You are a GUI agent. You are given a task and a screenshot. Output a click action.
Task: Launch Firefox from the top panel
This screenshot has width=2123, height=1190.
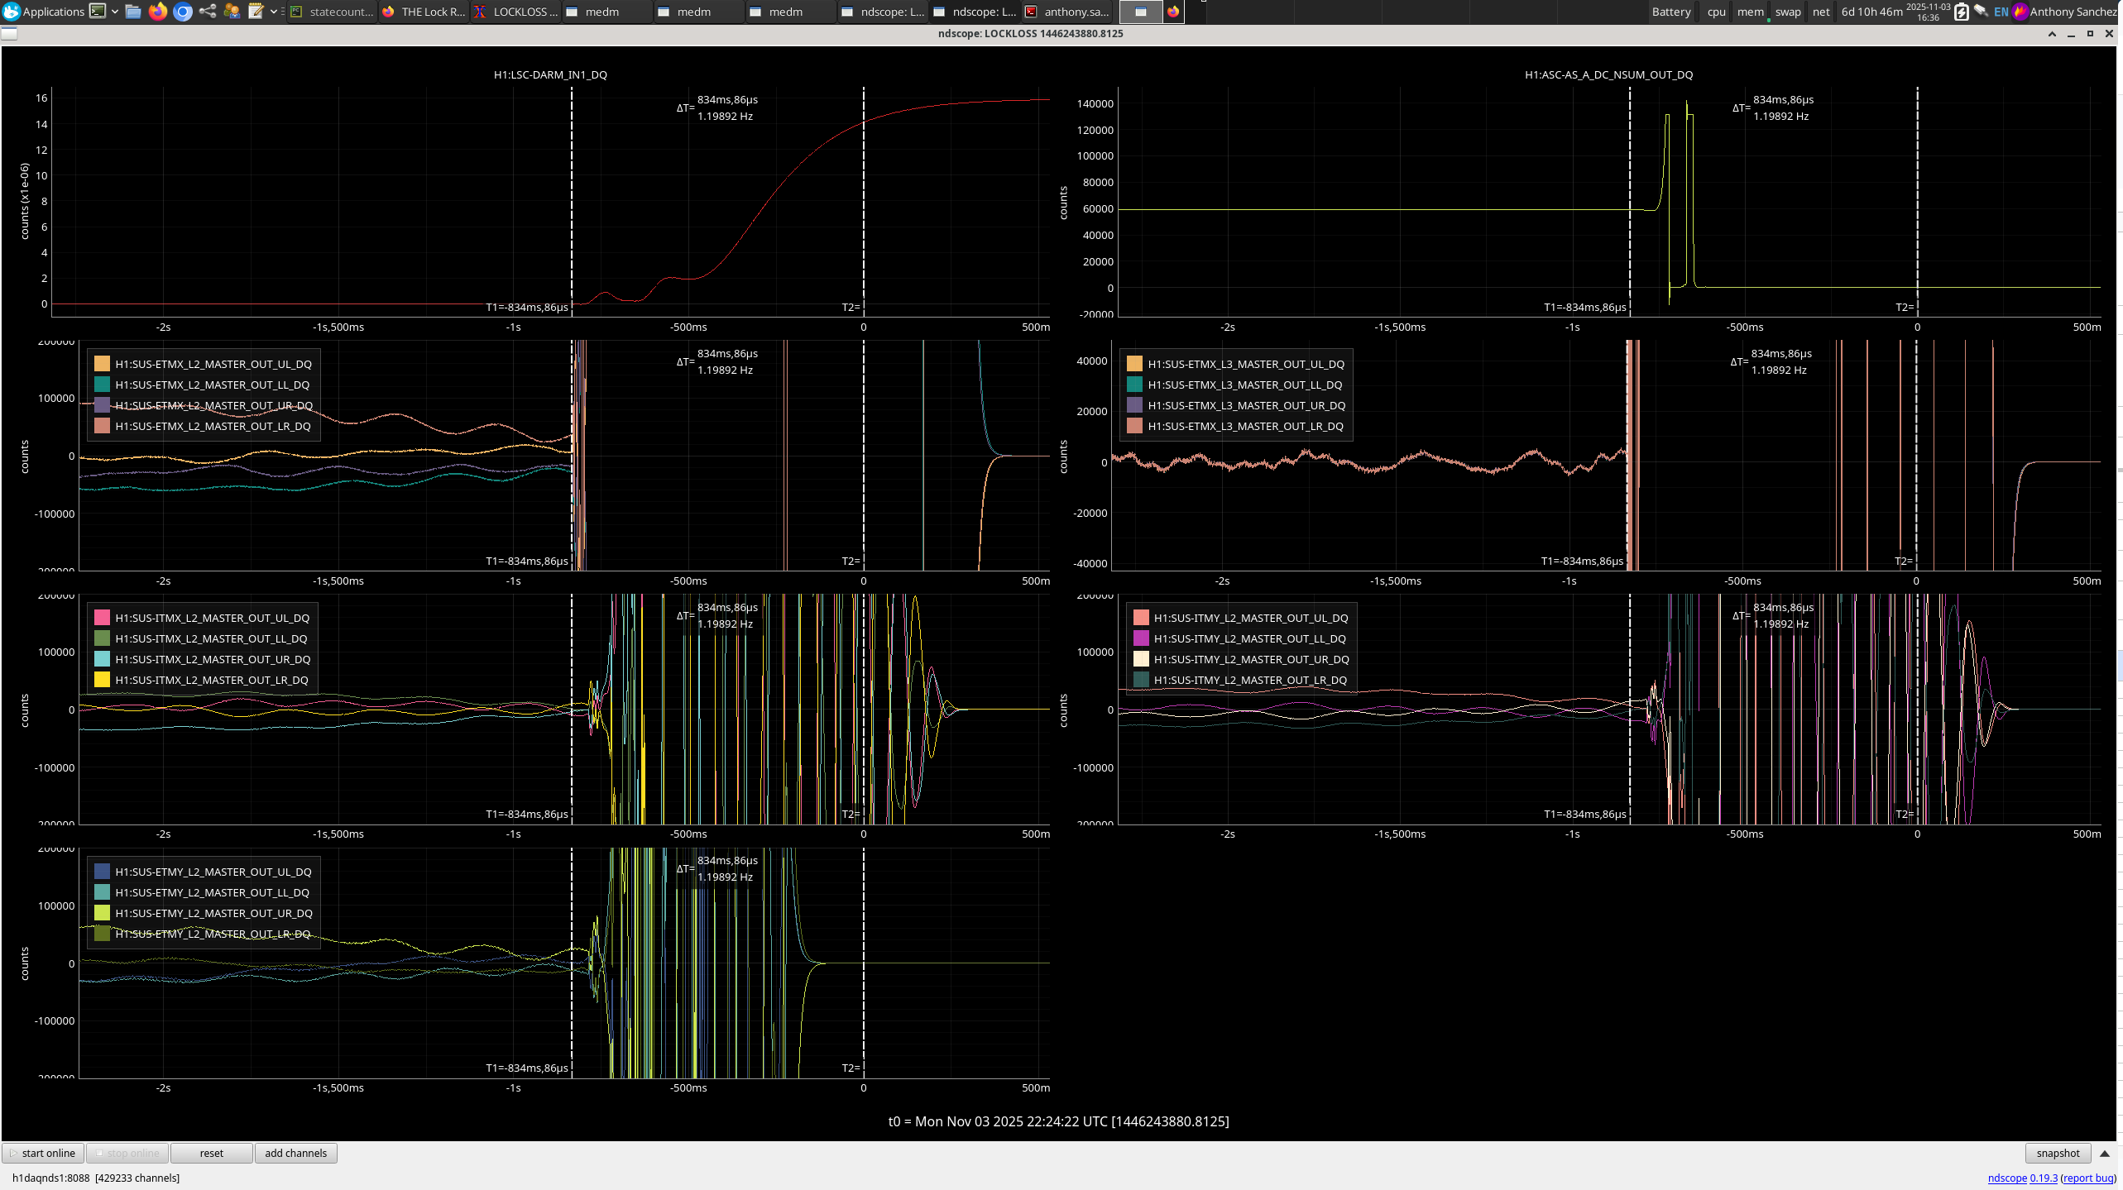pos(158,12)
